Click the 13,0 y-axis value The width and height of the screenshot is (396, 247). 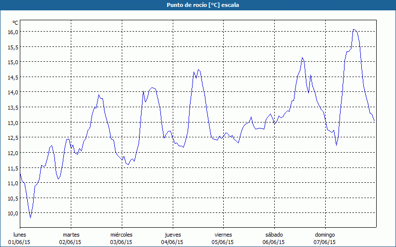13,123
